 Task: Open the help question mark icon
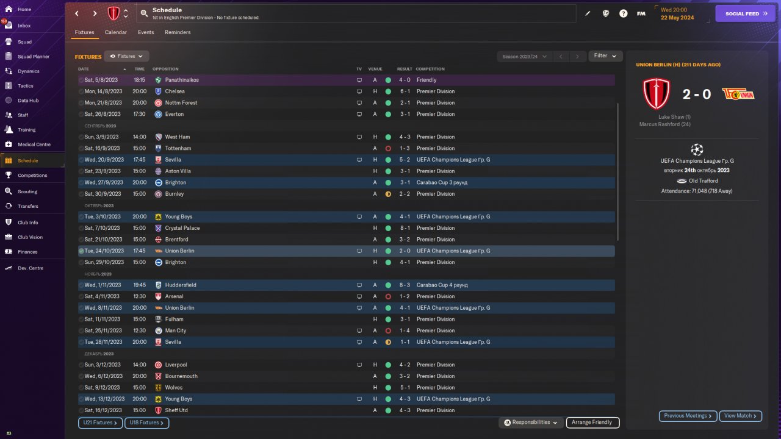tap(623, 13)
